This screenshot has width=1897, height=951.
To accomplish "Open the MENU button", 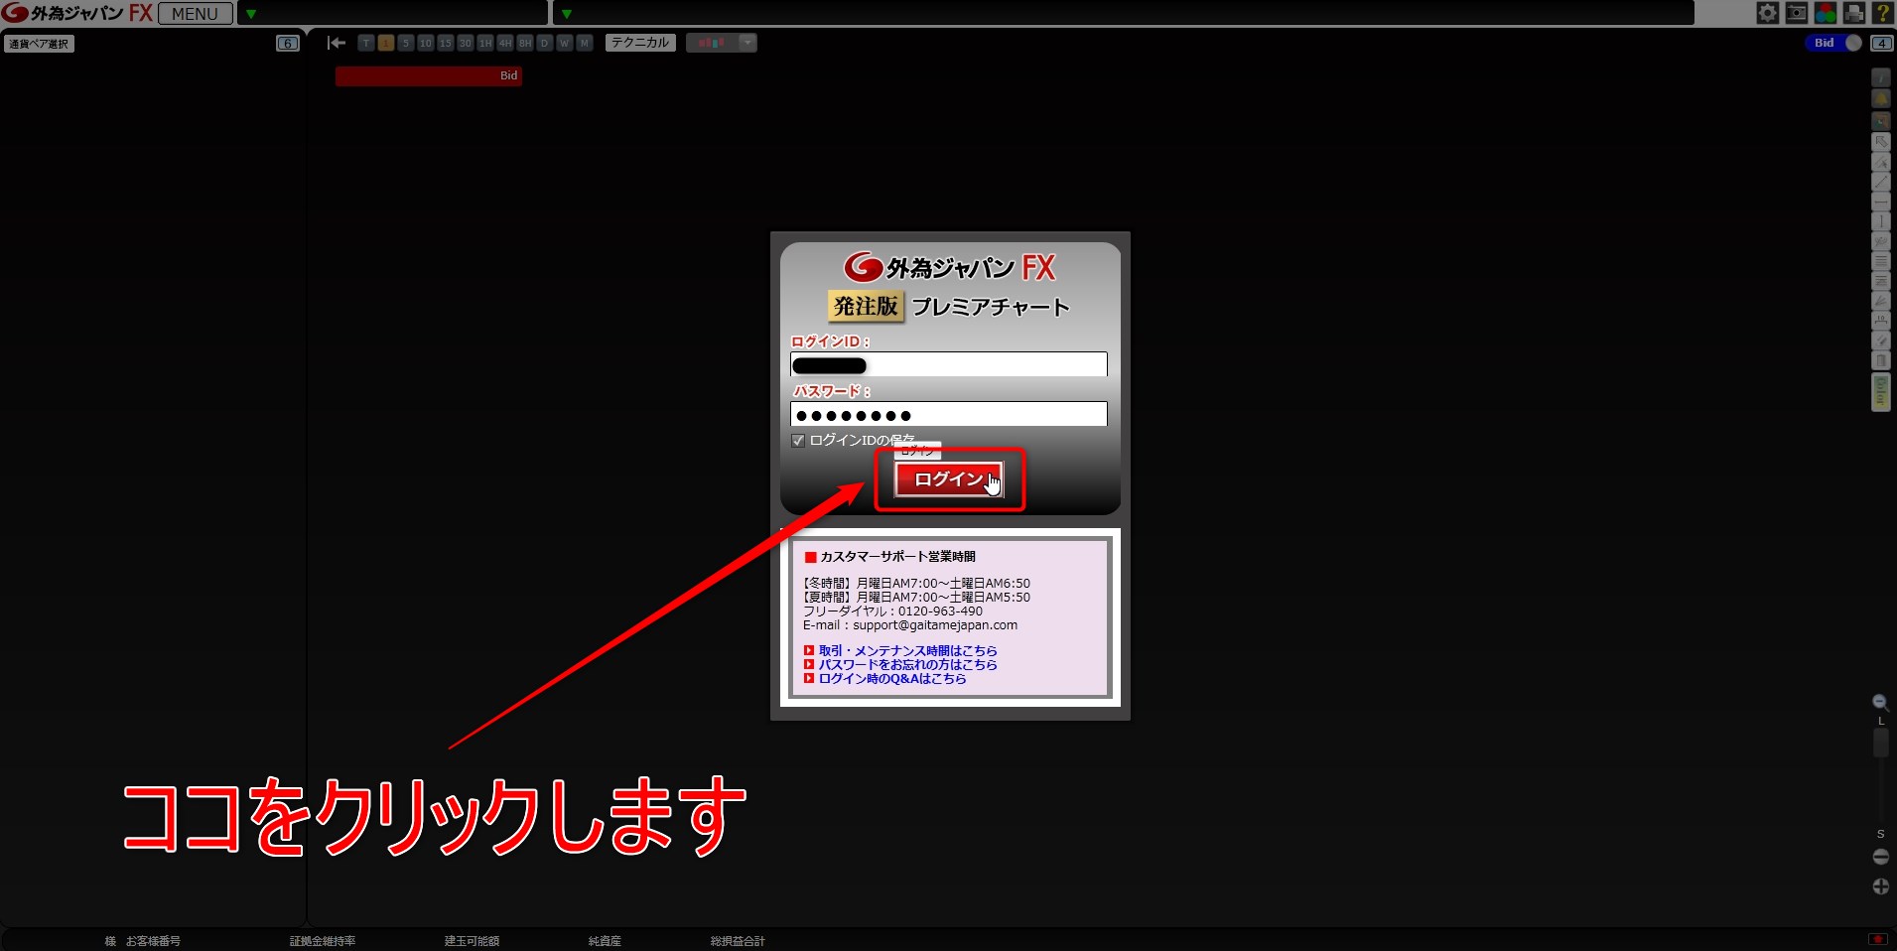I will click(195, 14).
